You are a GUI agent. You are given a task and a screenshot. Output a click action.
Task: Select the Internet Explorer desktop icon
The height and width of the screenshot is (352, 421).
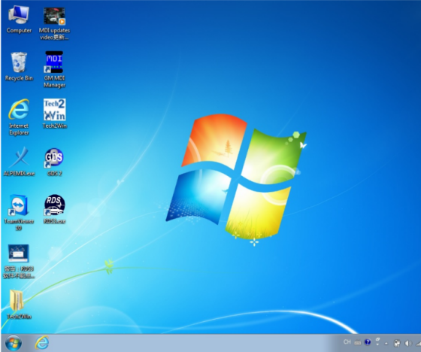pyautogui.click(x=19, y=117)
